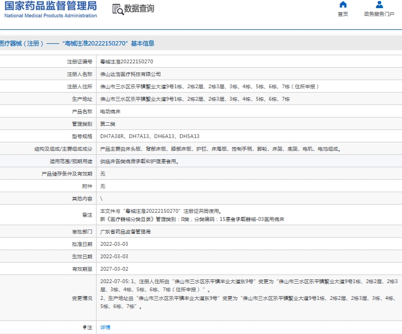
Task: Click the 数据查询 heading text
Action: (139, 9)
